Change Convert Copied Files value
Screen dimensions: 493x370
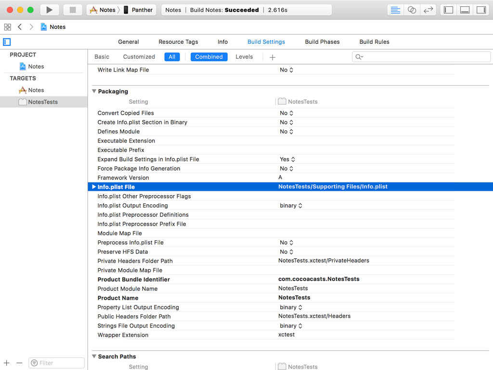(286, 113)
